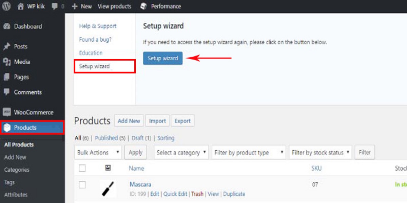Open the Filter by product type dropdown
The image size is (407, 203).
click(249, 153)
